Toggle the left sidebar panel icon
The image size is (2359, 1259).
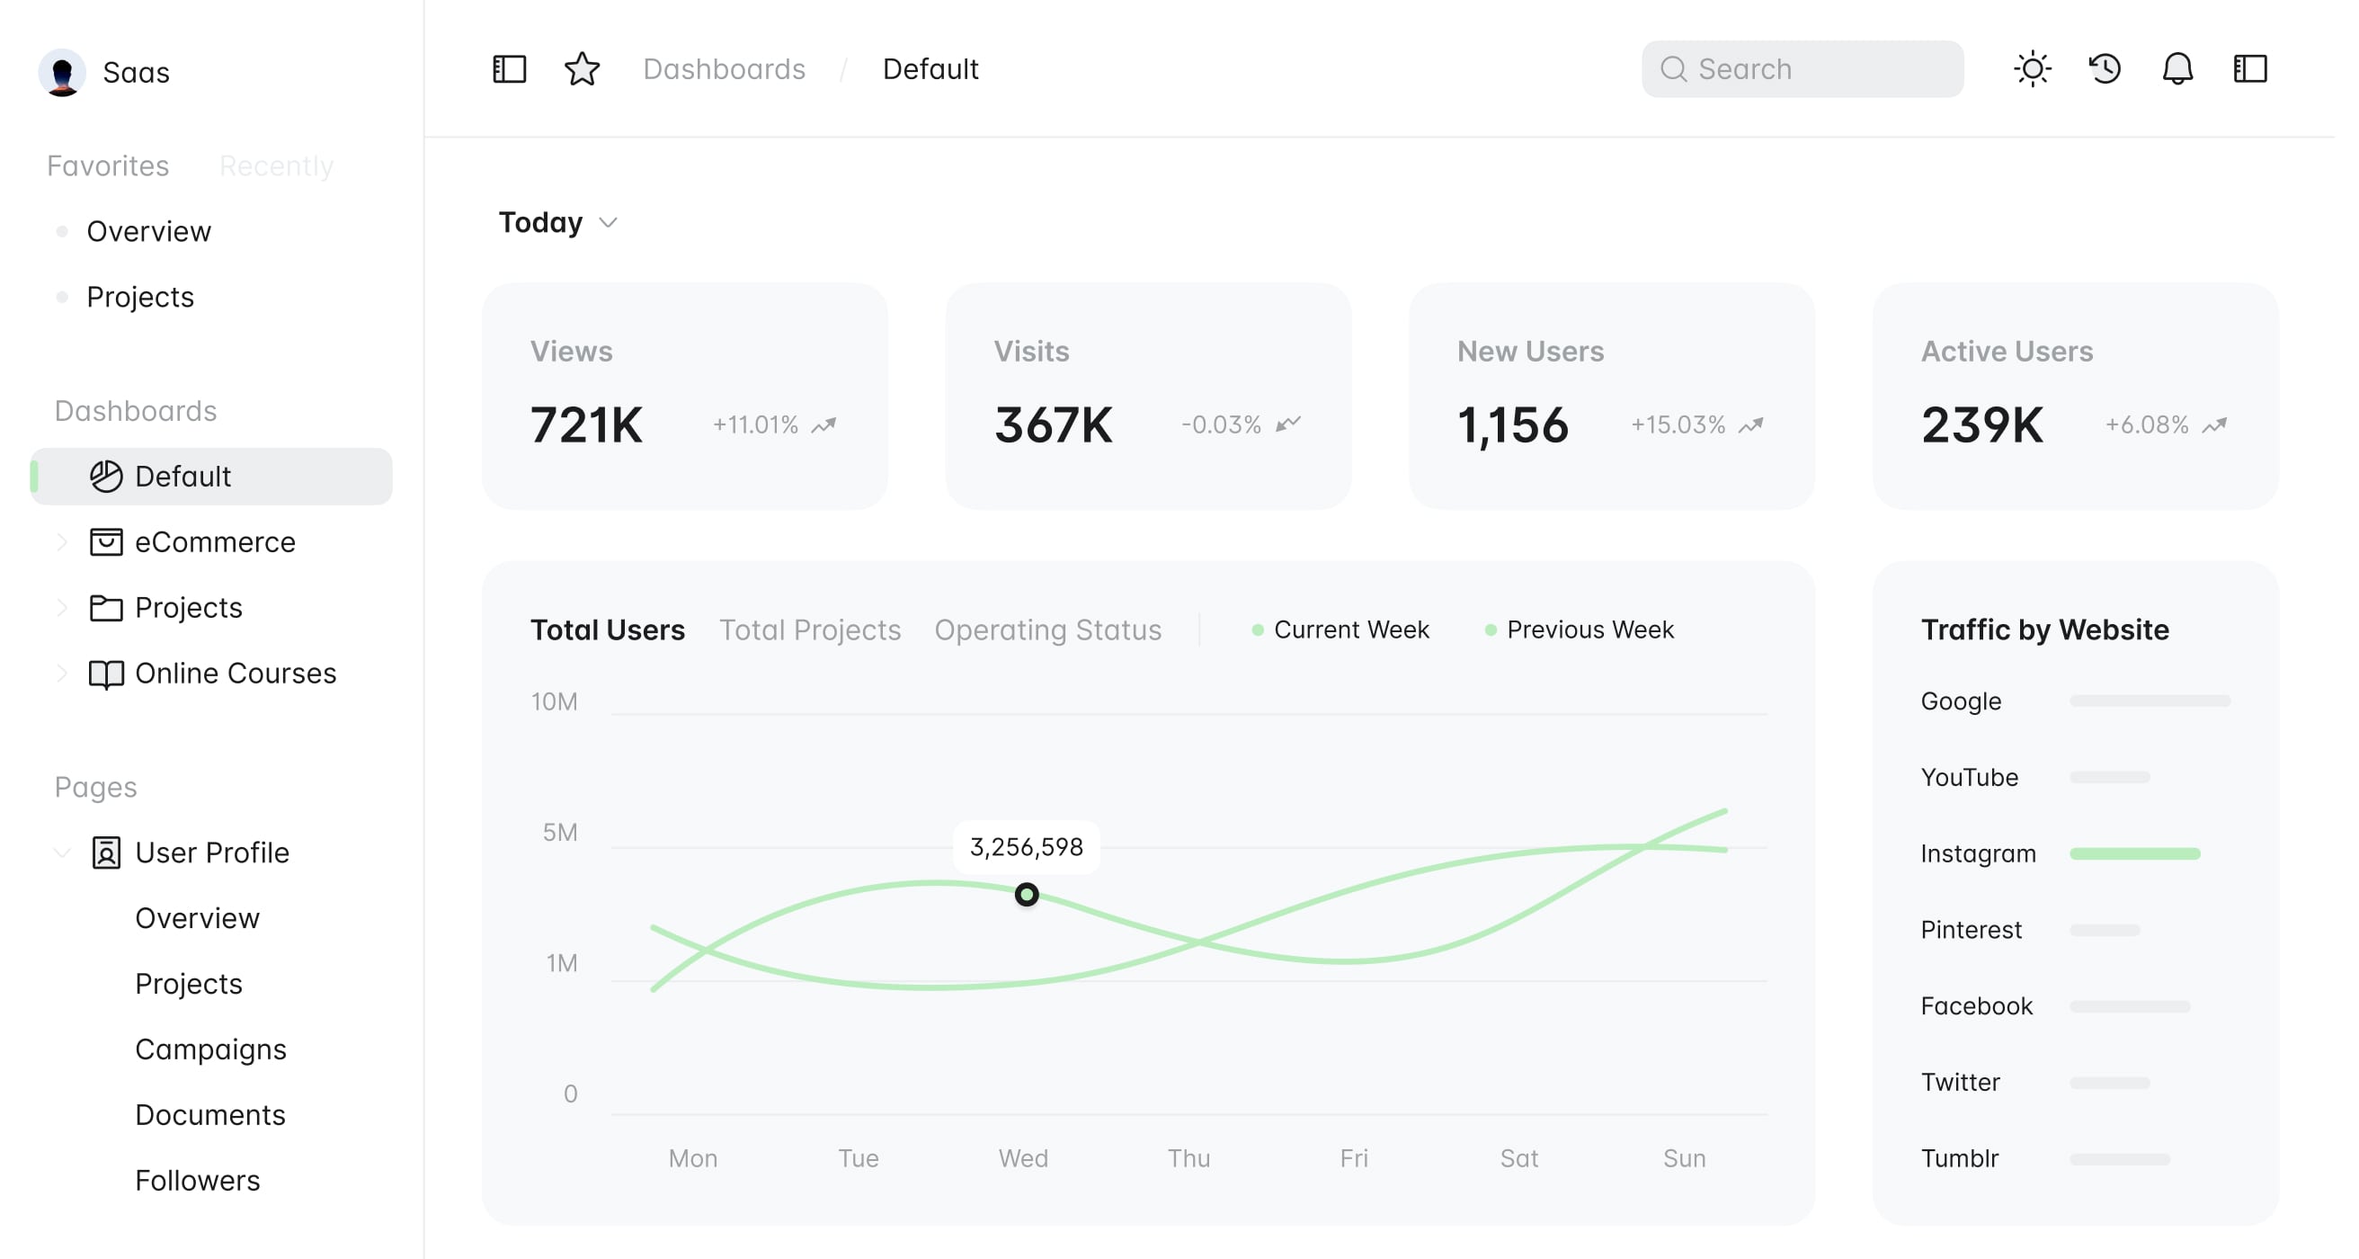[x=509, y=68]
